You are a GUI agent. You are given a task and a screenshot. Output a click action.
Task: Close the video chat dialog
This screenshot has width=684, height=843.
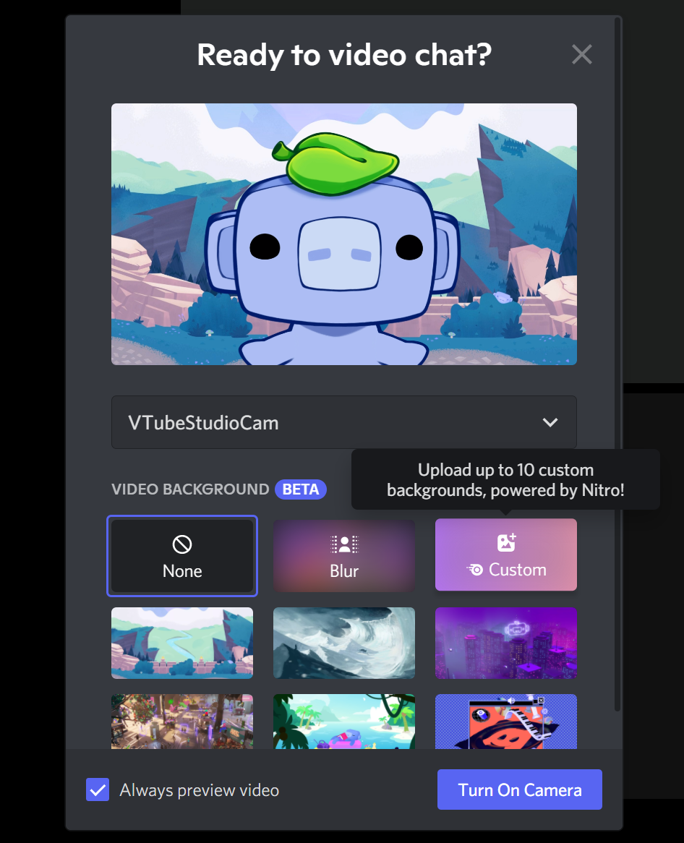(x=581, y=55)
